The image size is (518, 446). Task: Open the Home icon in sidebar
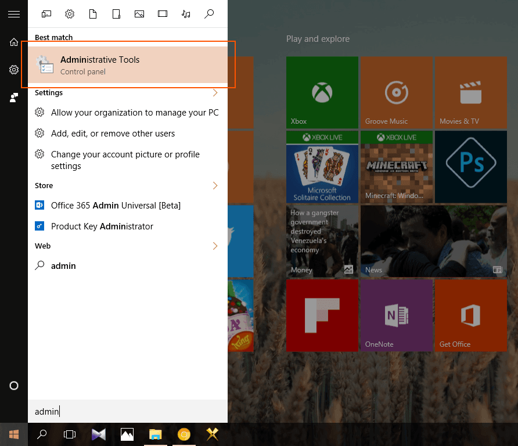point(14,42)
